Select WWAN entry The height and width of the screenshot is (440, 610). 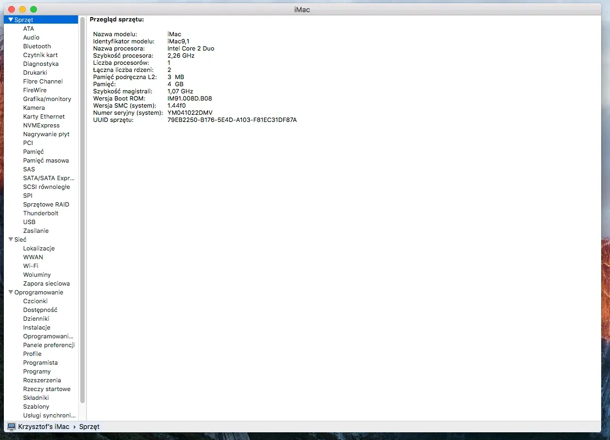(33, 257)
